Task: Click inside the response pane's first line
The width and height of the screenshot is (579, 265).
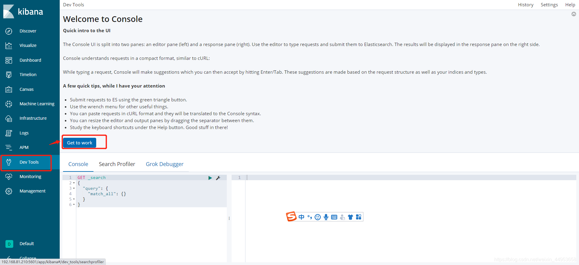Action: click(411, 178)
